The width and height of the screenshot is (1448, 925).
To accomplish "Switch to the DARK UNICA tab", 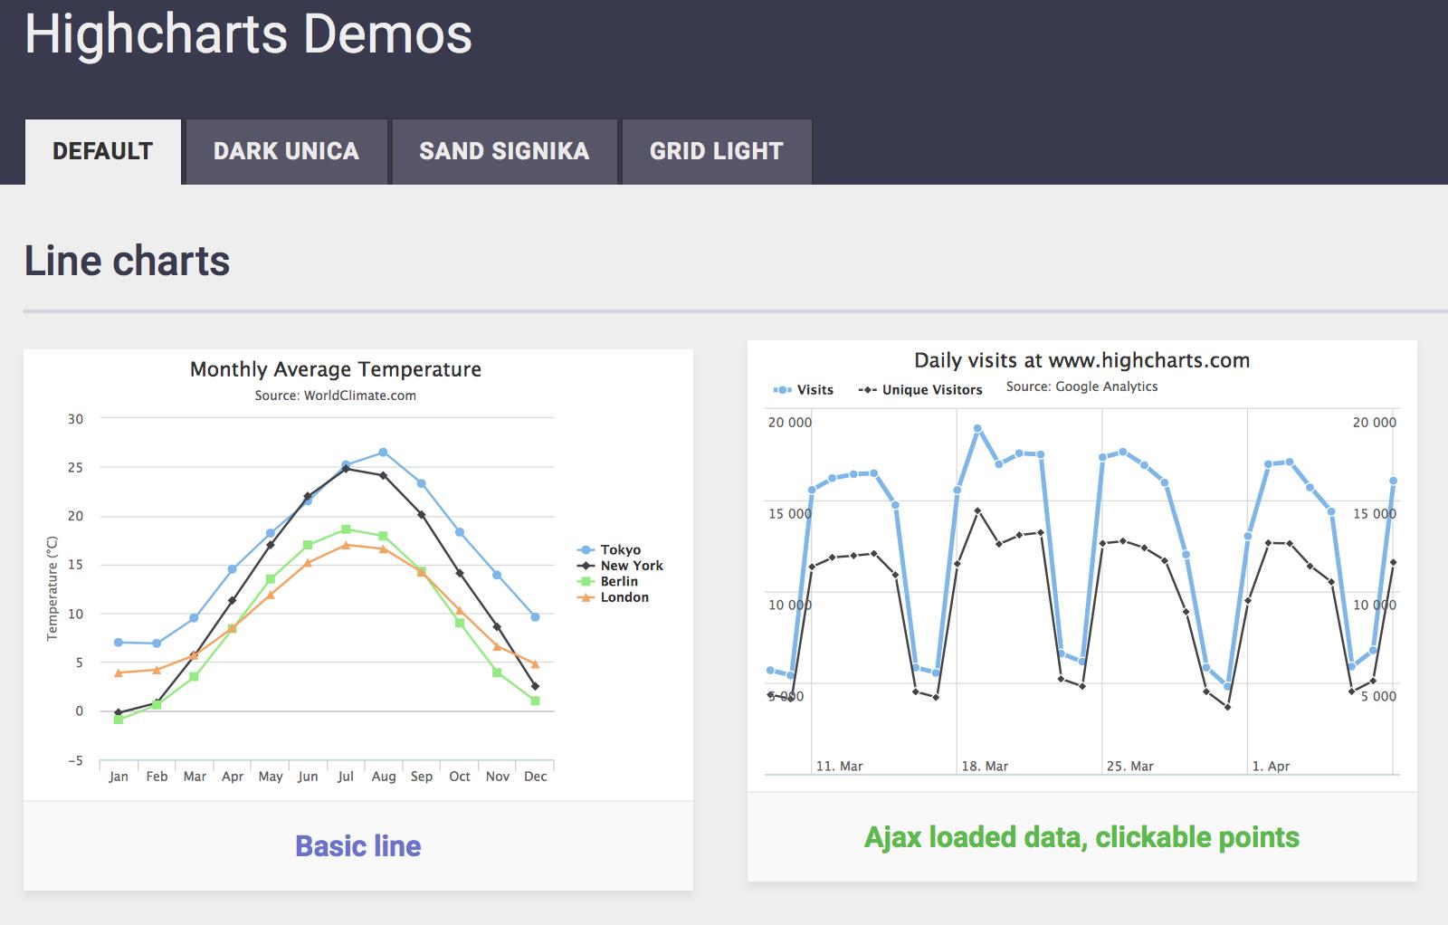I will pos(286,151).
